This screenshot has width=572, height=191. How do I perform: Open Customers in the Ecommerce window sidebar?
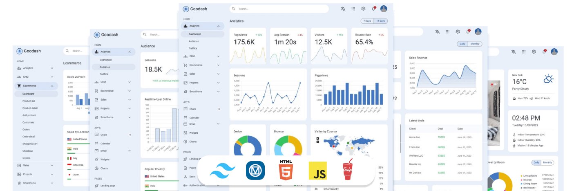[28, 122]
